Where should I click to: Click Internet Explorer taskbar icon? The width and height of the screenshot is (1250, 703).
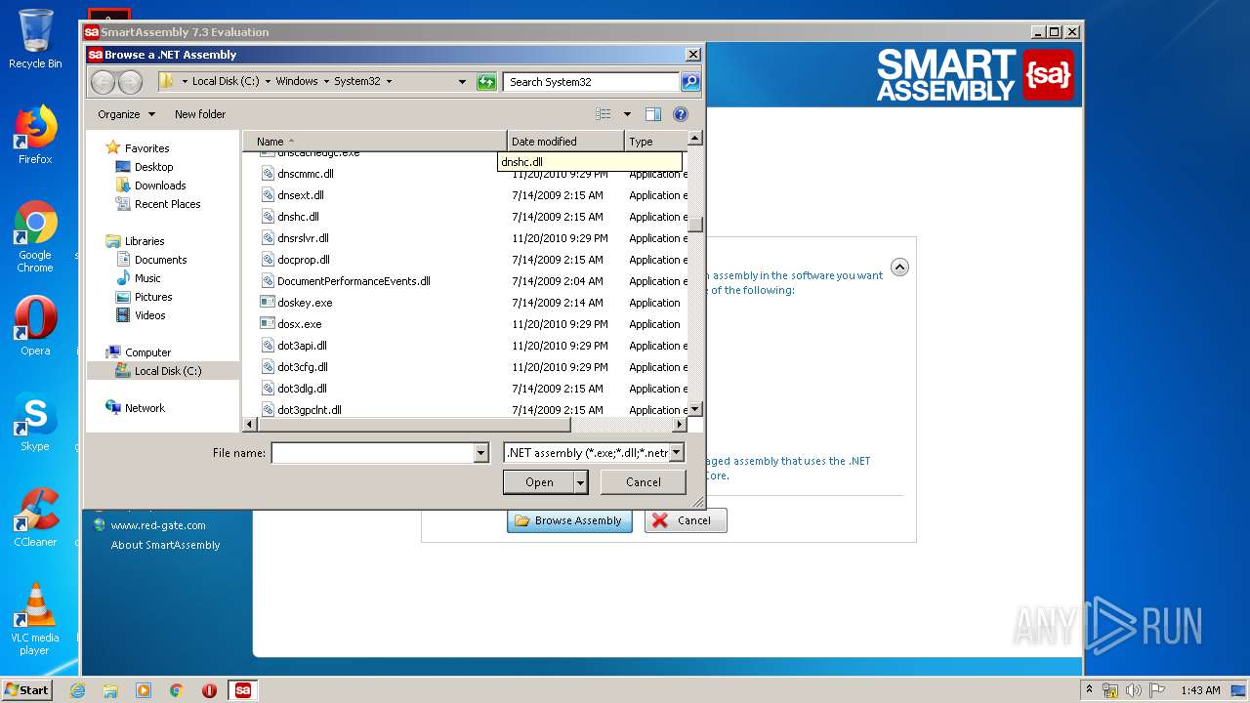coord(77,690)
